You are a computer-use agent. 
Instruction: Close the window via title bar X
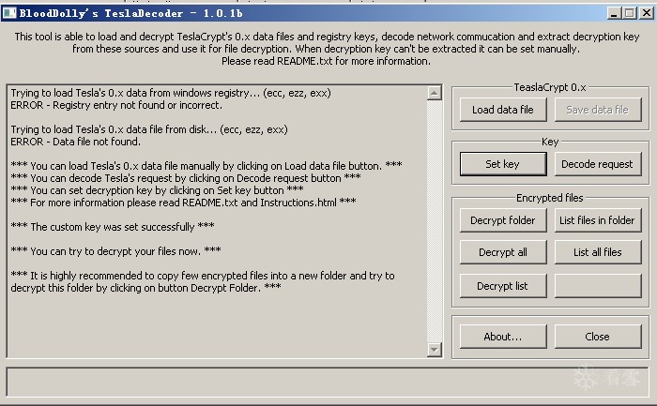pos(647,13)
